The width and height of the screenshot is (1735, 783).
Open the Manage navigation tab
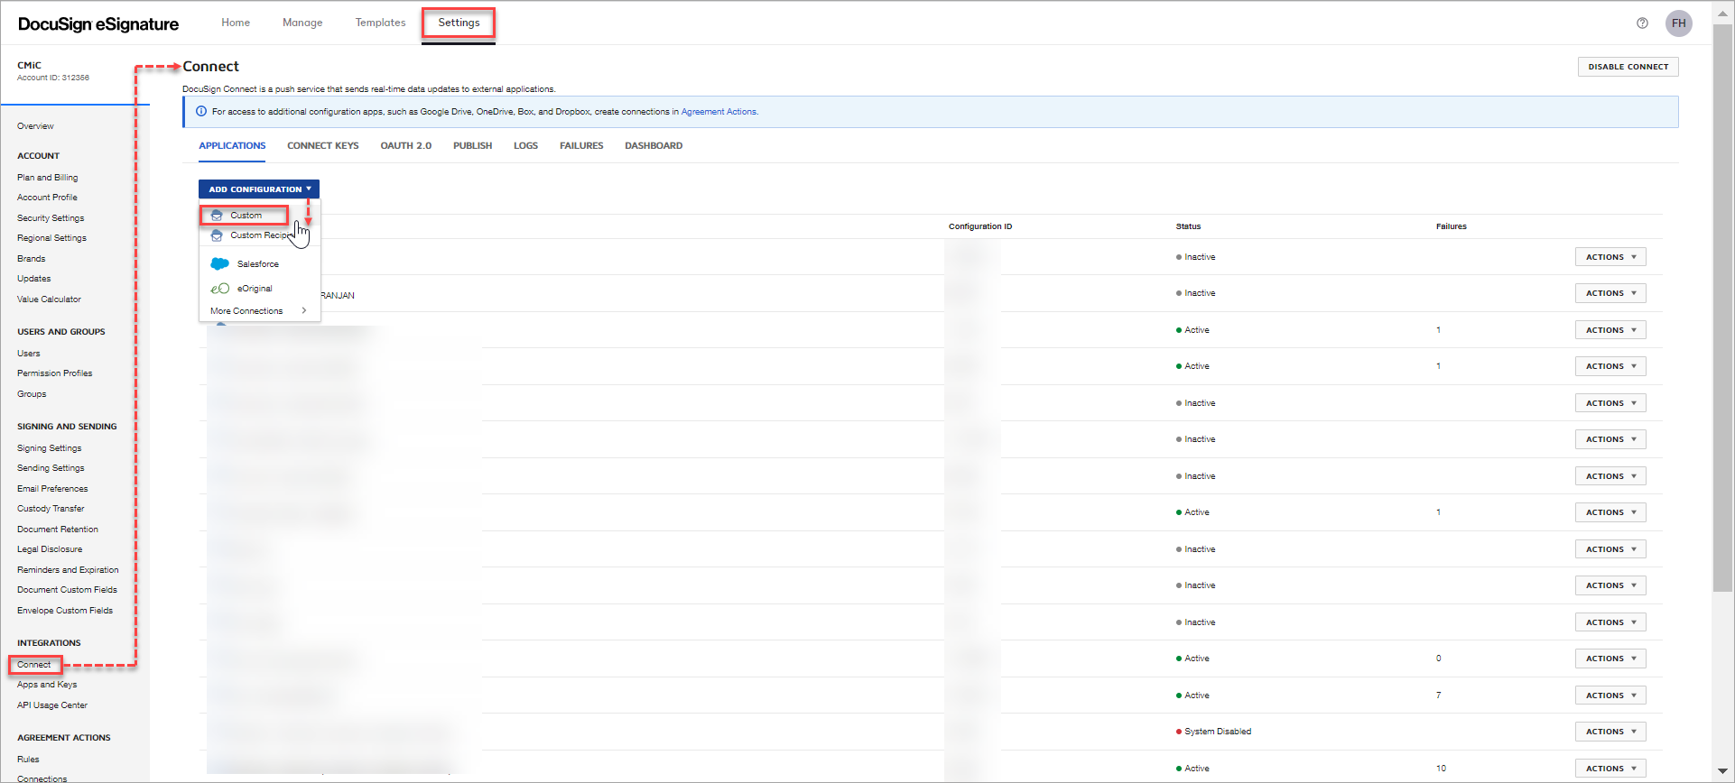tap(302, 23)
